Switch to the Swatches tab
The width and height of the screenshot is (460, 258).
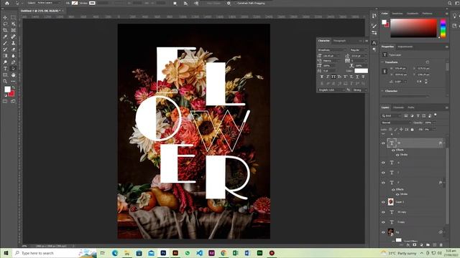397,14
